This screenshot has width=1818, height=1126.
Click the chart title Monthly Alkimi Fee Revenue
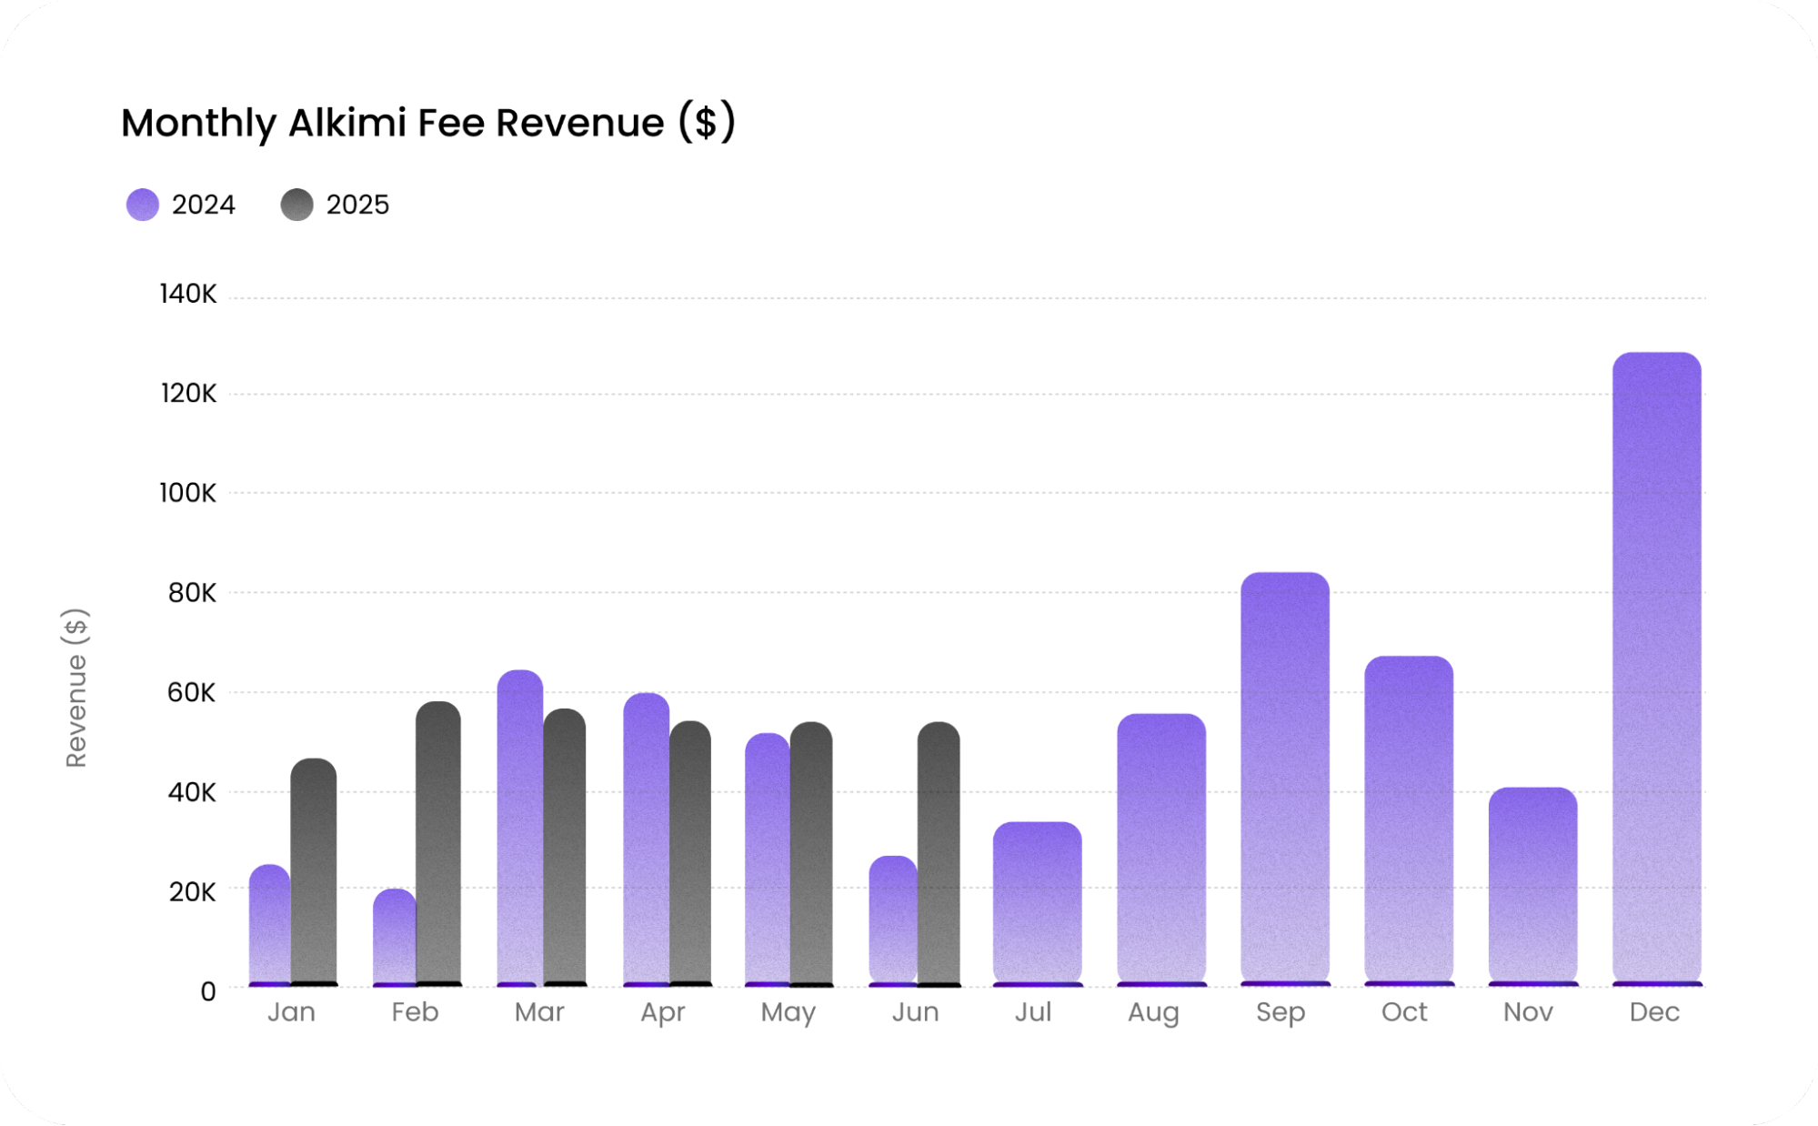click(427, 123)
